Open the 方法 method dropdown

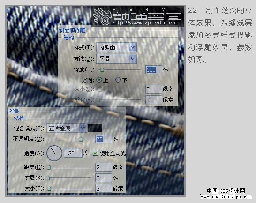117,59
